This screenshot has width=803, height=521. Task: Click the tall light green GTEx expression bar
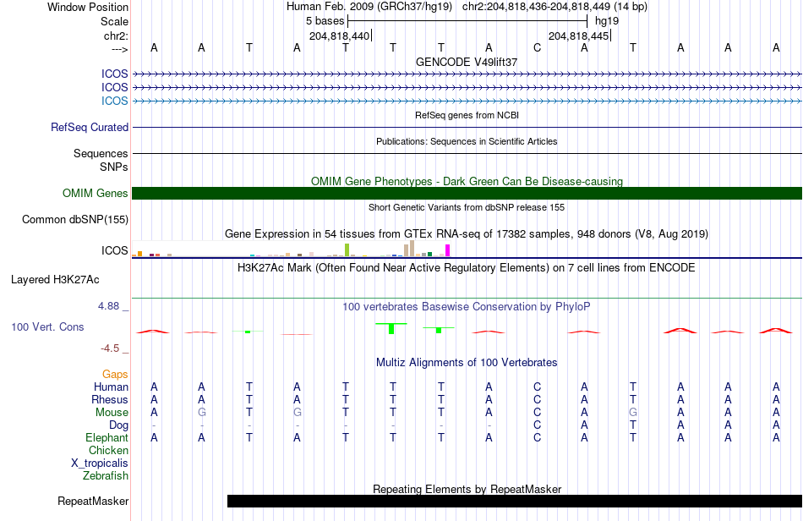coord(347,250)
